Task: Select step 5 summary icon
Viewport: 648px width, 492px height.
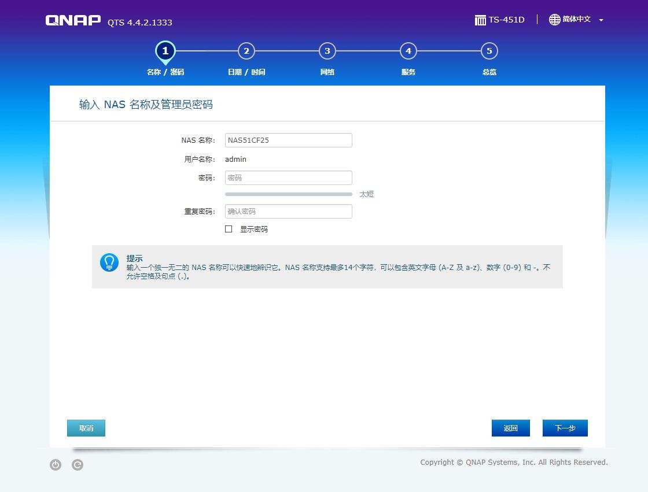Action: [x=489, y=51]
